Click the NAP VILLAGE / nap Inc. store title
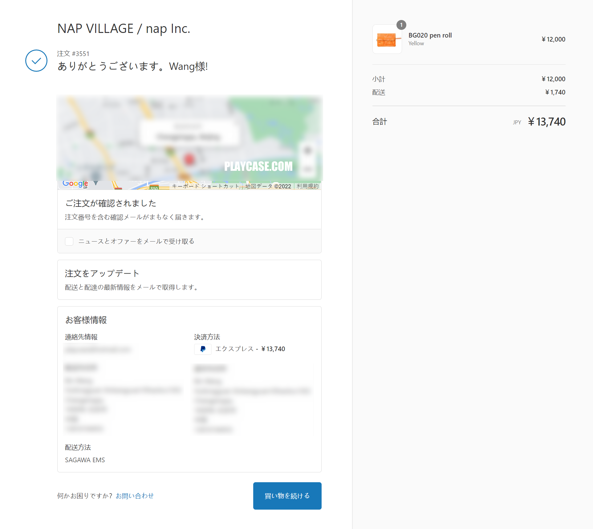The width and height of the screenshot is (593, 529). click(124, 29)
